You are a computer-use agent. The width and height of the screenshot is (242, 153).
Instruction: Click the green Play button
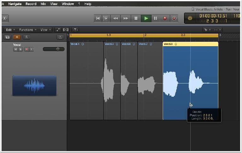146,18
